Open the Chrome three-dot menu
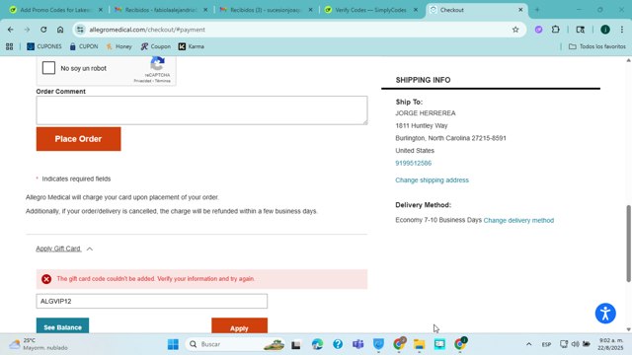632x355 pixels. pos(622,30)
